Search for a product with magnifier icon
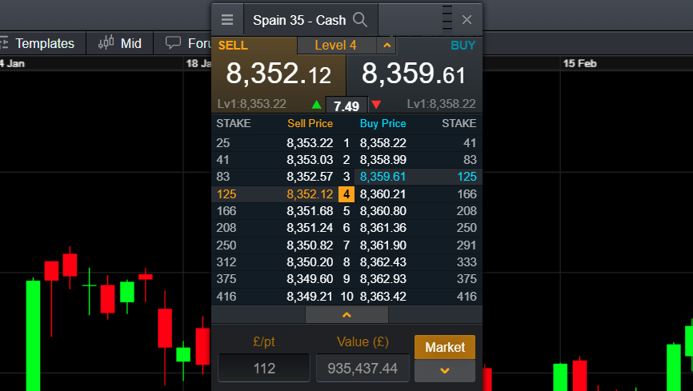The image size is (693, 391). pyautogui.click(x=360, y=20)
